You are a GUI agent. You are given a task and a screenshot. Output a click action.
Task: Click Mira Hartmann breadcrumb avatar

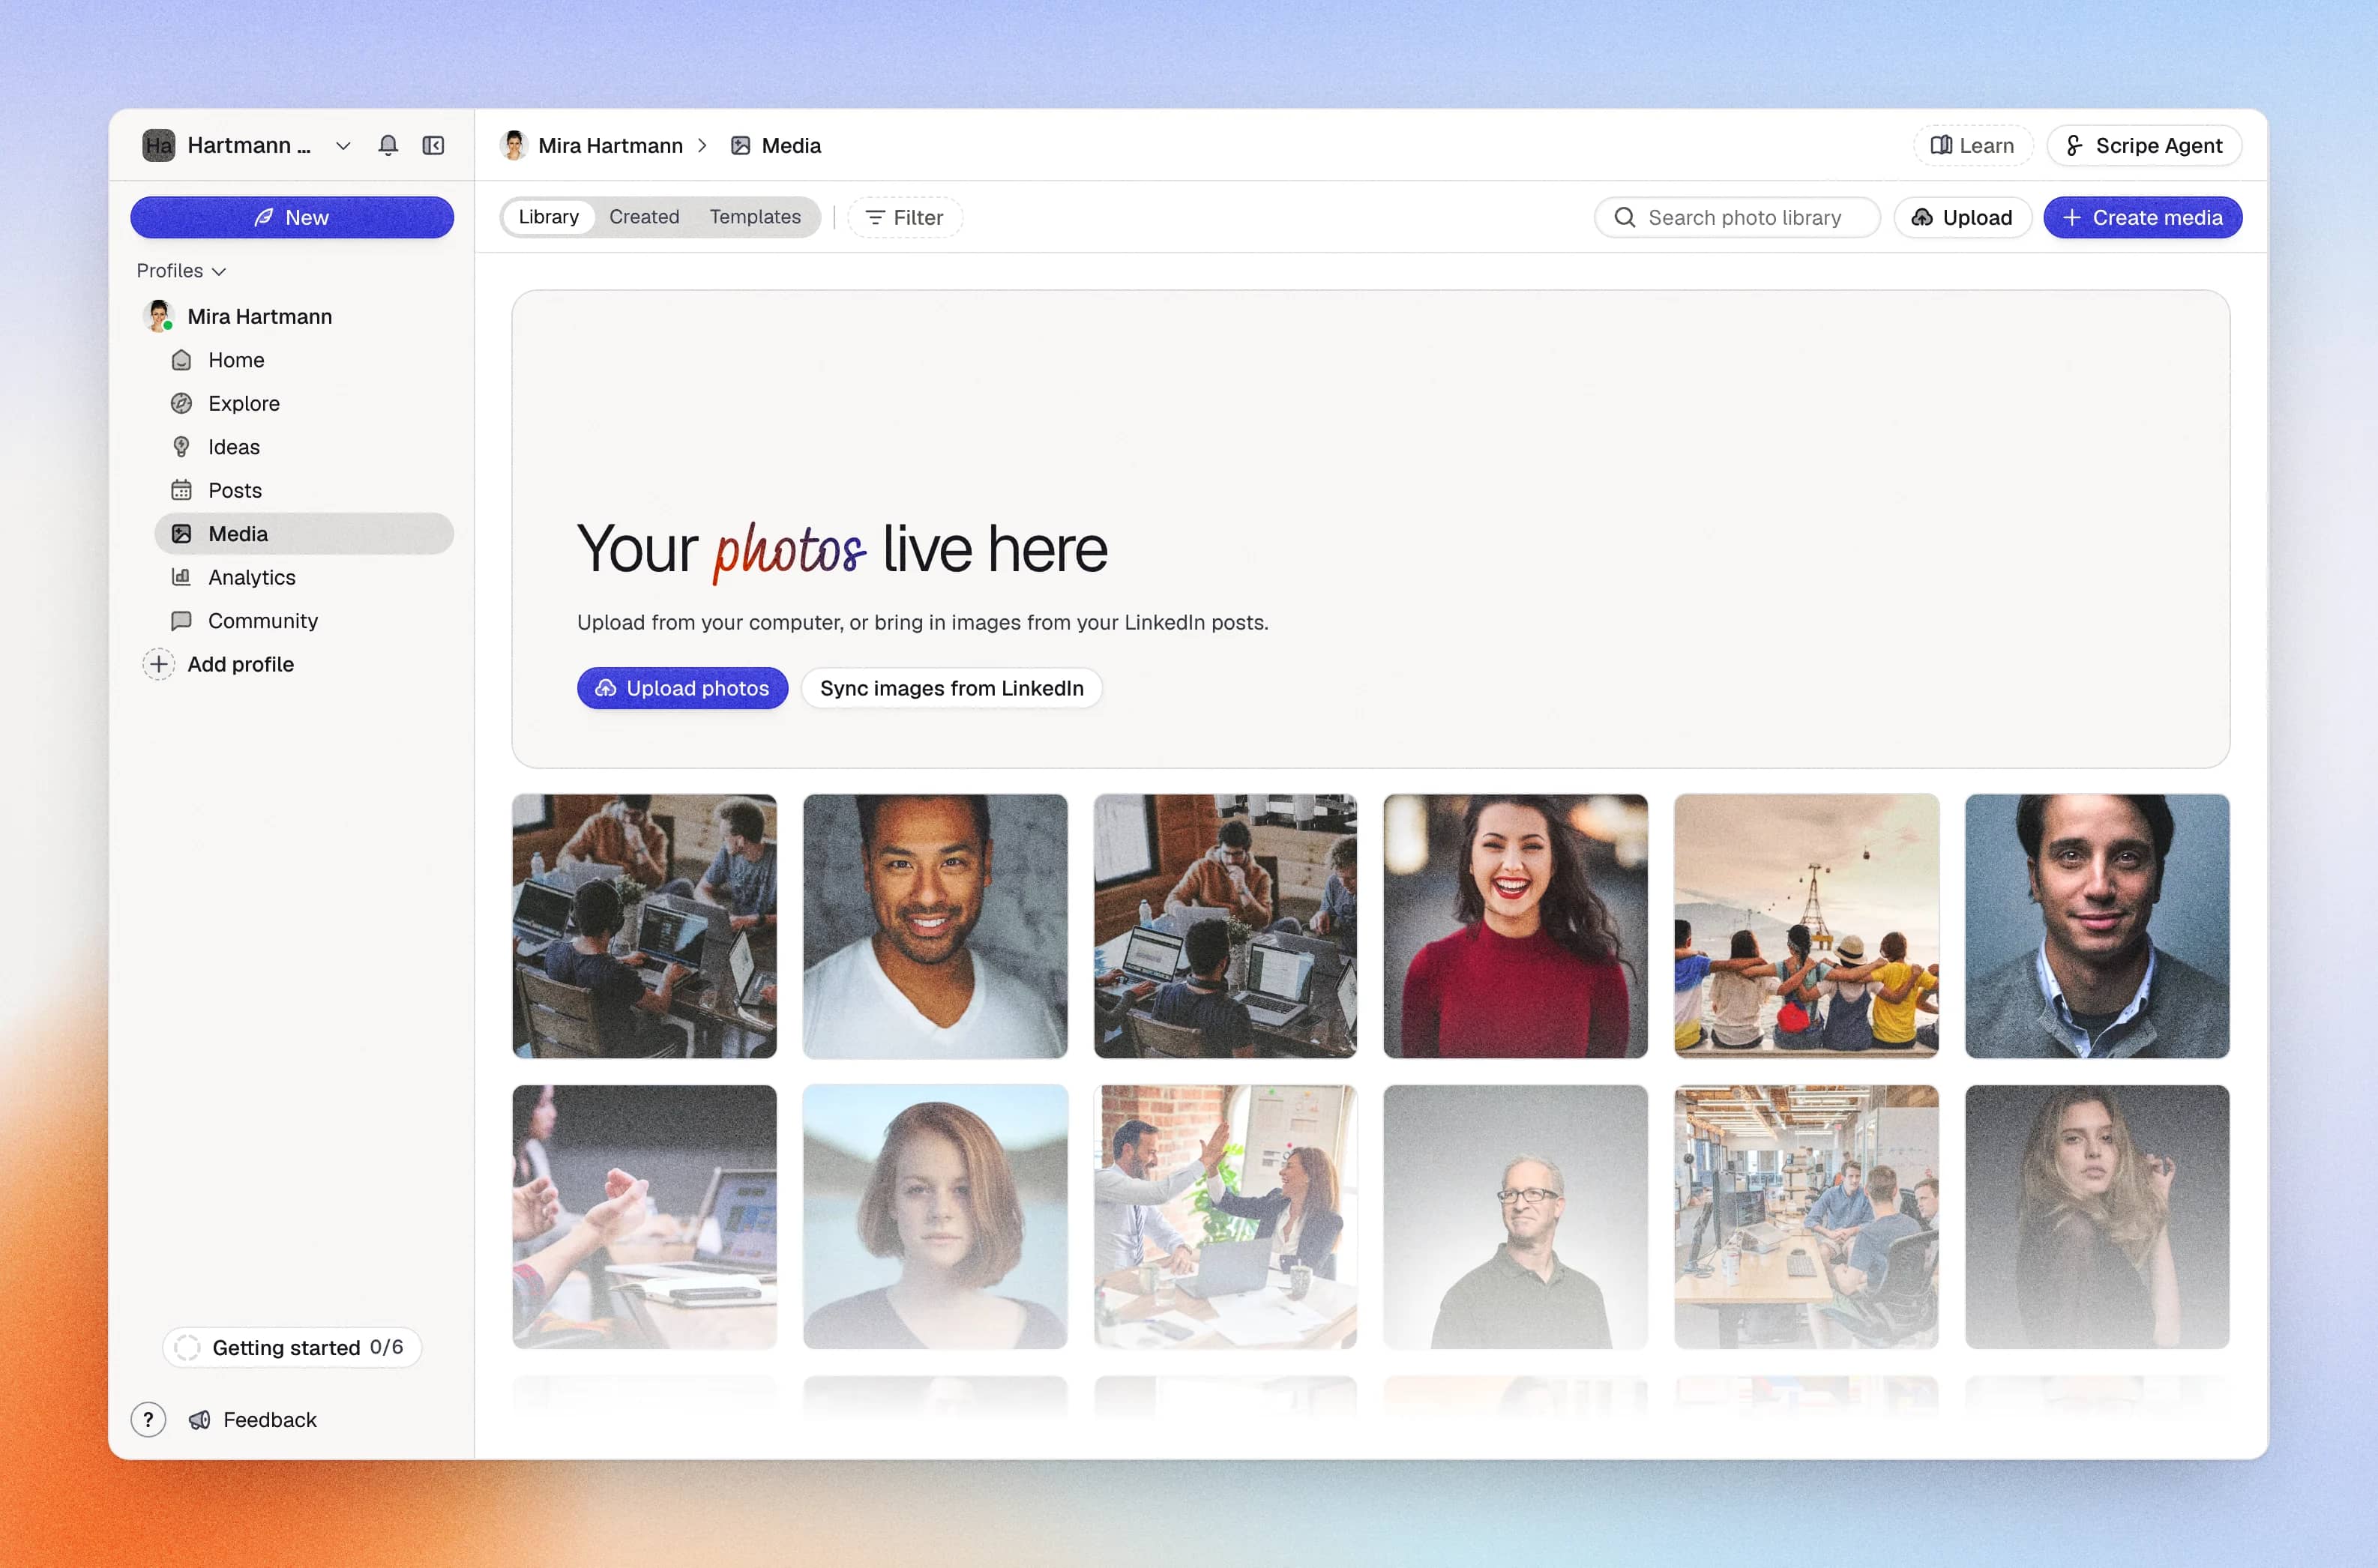tap(514, 145)
